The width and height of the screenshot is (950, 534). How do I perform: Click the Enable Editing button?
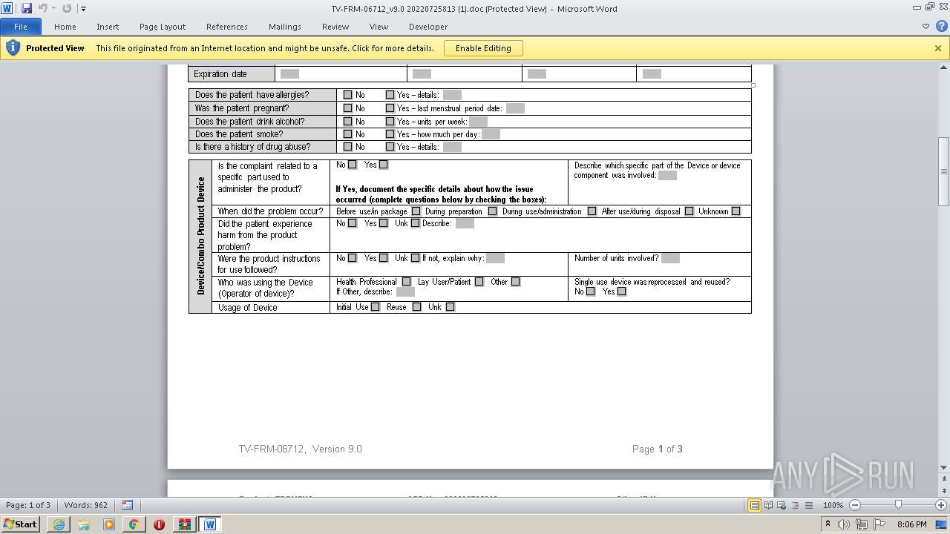[x=483, y=48]
